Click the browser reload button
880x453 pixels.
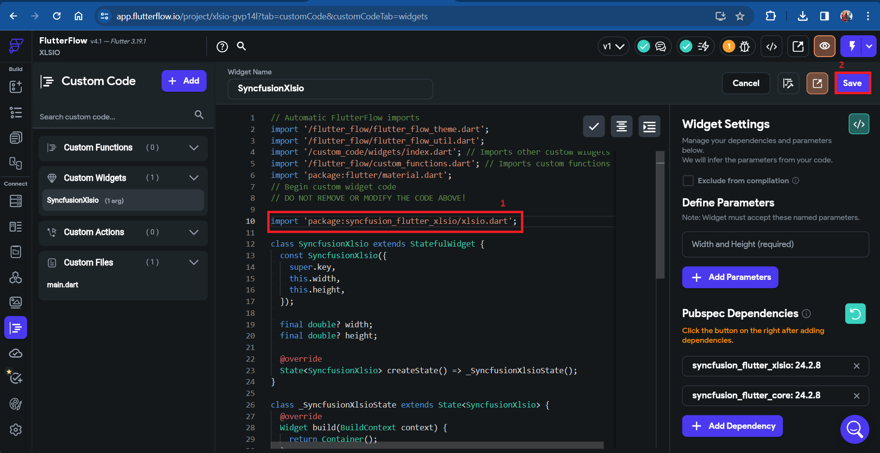click(57, 16)
